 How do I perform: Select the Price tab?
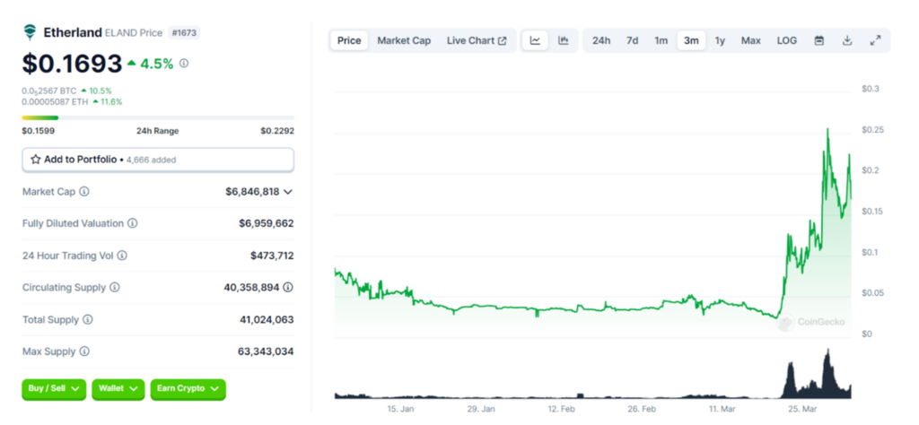[x=349, y=40]
